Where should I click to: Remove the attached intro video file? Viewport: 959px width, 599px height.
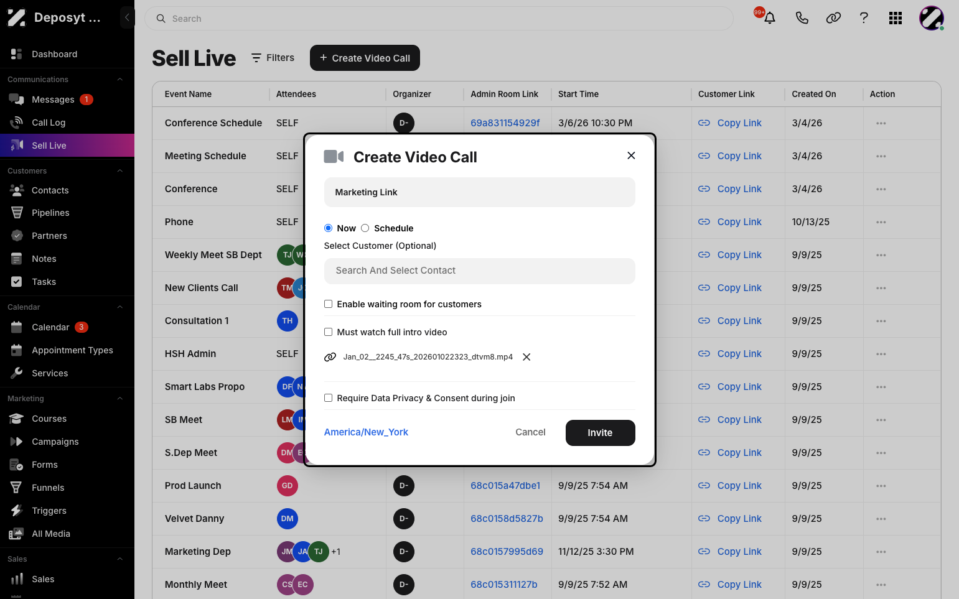[526, 357]
